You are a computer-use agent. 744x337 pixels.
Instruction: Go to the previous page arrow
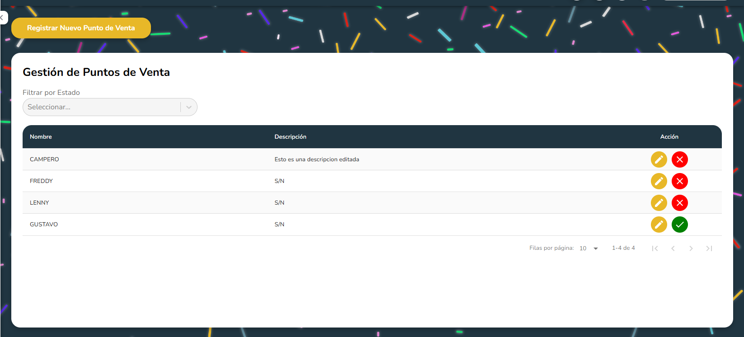(673, 248)
